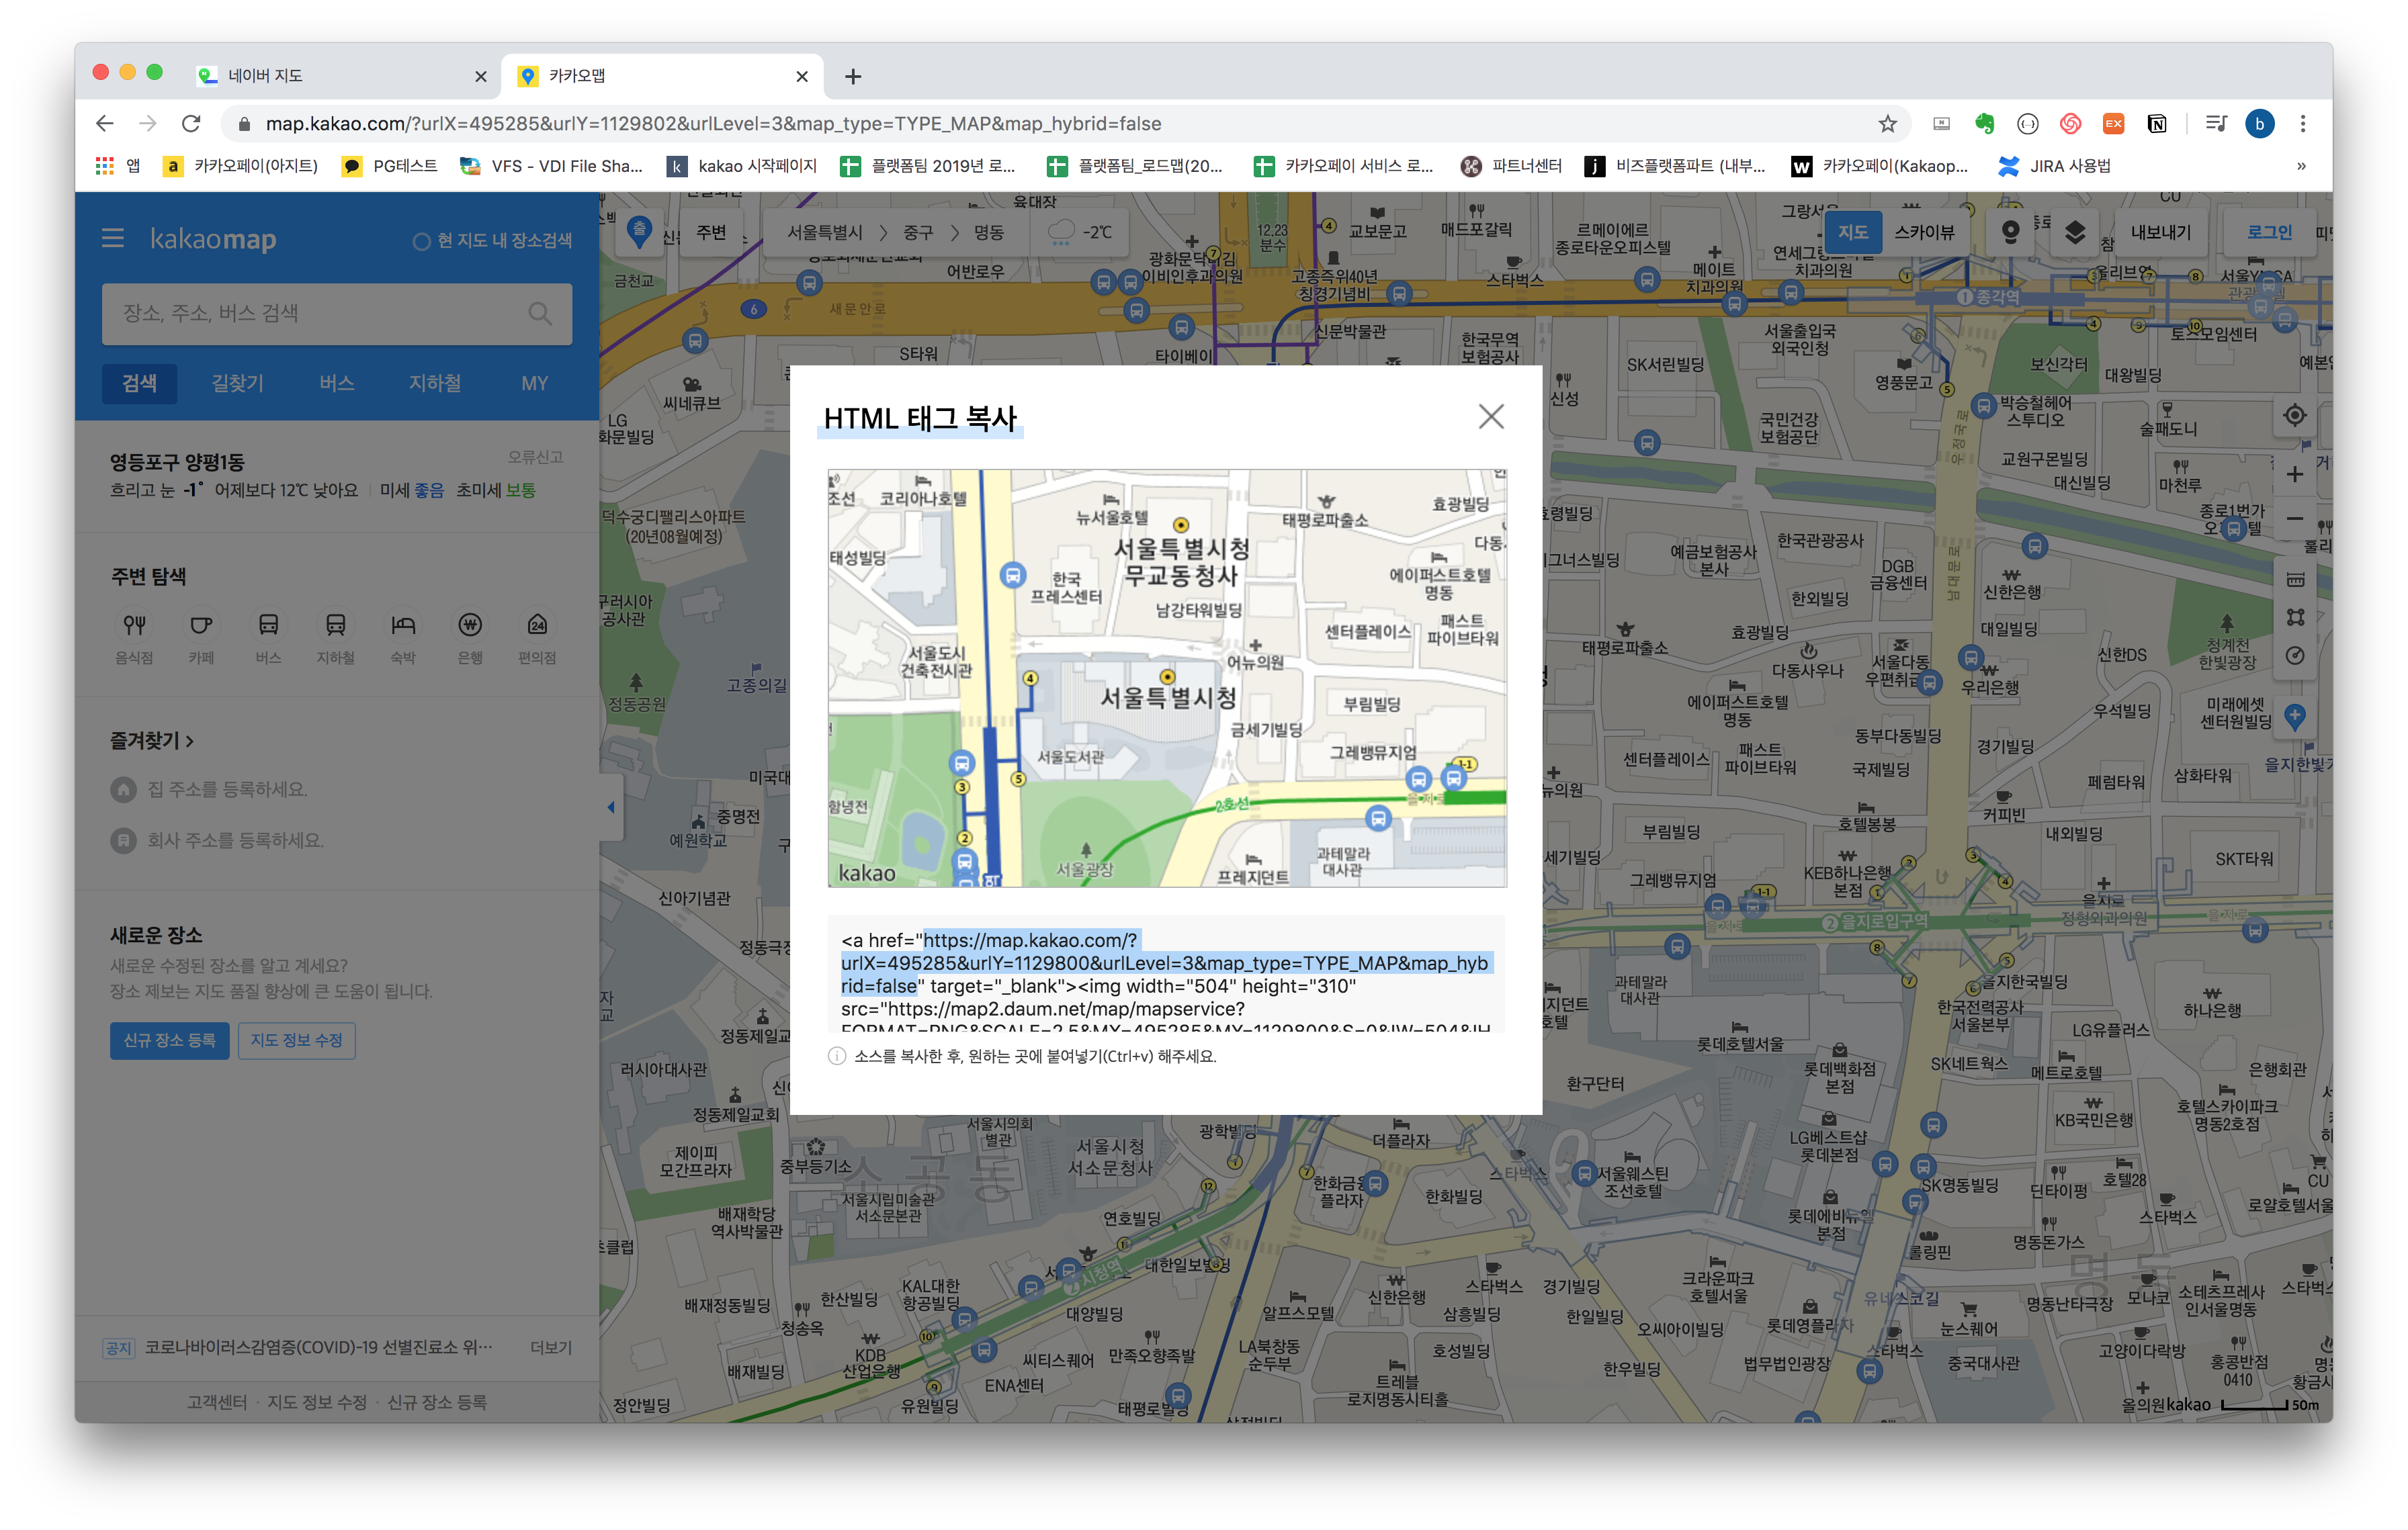Zoom in with the plus button

(2295, 475)
